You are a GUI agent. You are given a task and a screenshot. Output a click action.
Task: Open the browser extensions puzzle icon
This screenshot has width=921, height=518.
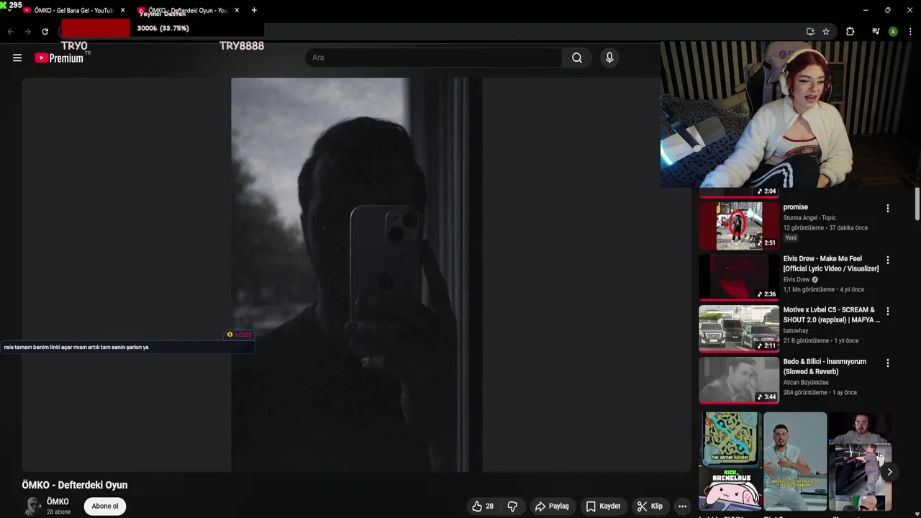pyautogui.click(x=850, y=32)
